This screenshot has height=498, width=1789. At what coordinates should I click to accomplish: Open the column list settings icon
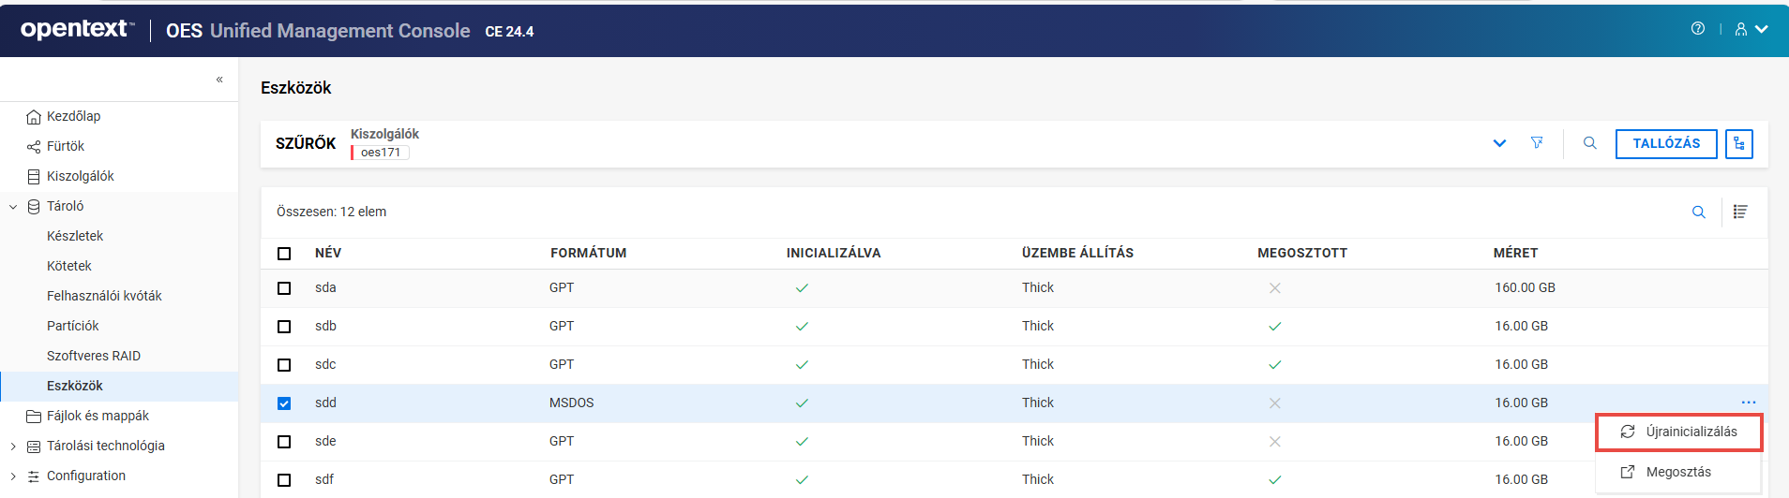click(1740, 212)
